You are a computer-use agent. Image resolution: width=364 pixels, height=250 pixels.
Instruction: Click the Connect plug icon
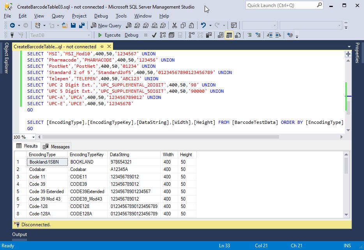pyautogui.click(x=12, y=35)
